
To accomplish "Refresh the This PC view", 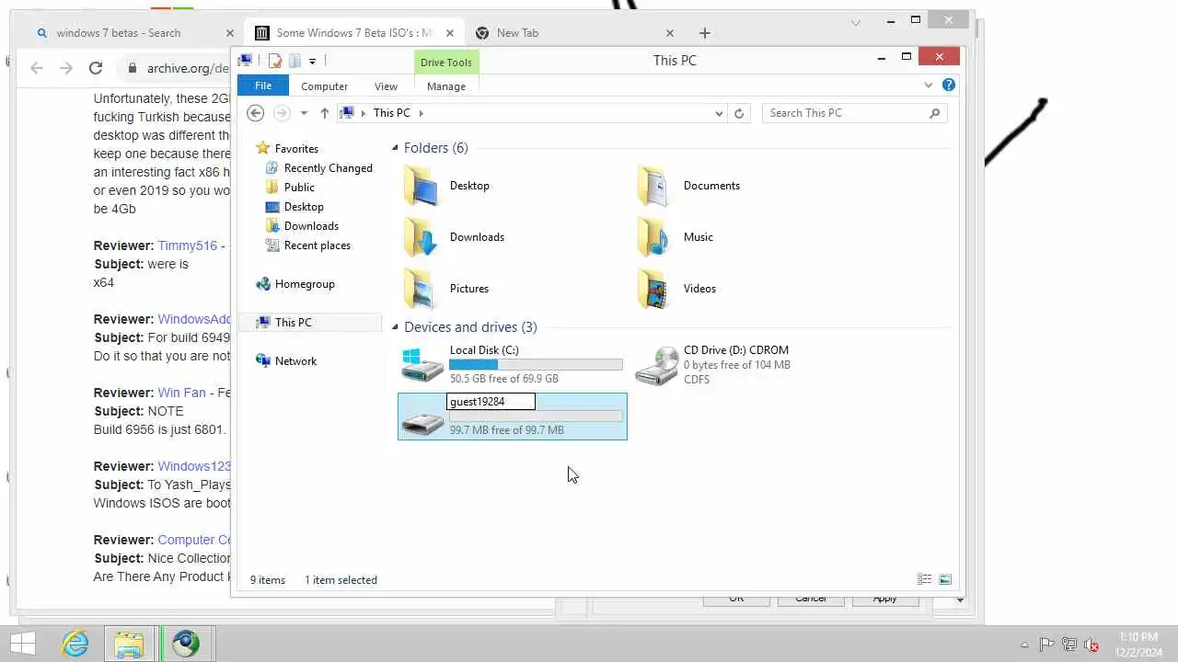I will [x=739, y=113].
